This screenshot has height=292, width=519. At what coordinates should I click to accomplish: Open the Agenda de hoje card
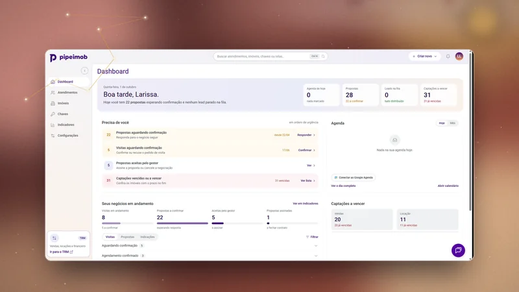[321, 95]
